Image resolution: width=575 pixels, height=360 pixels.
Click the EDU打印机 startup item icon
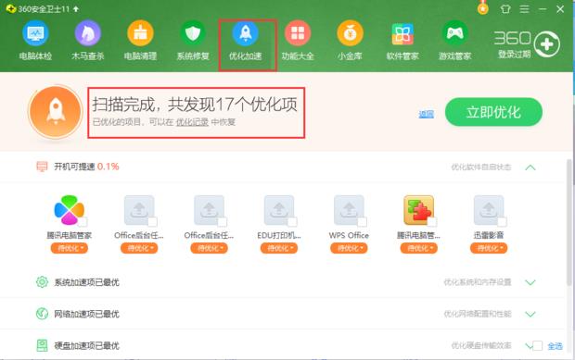[x=279, y=210]
